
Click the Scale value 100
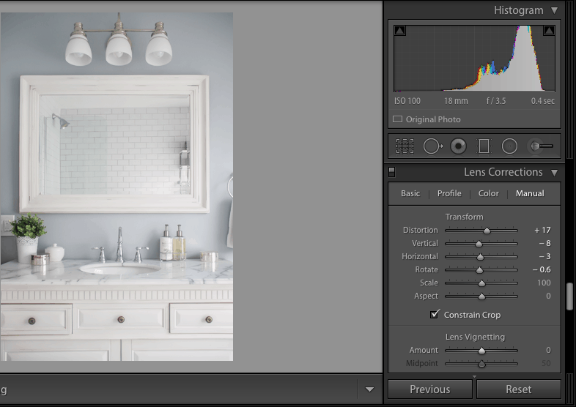click(x=544, y=283)
